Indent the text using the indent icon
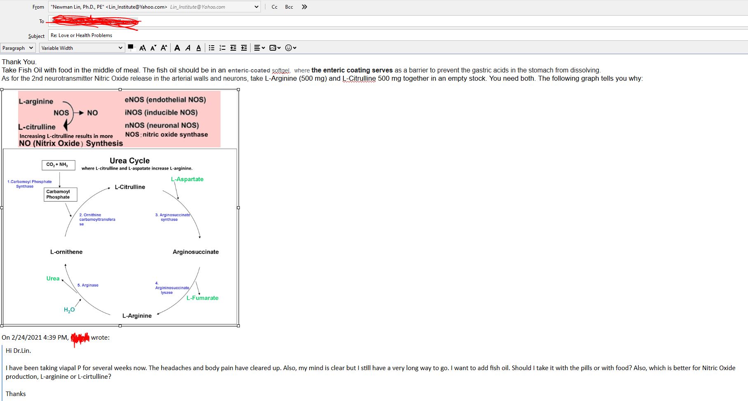Image resolution: width=748 pixels, height=401 pixels. click(244, 48)
